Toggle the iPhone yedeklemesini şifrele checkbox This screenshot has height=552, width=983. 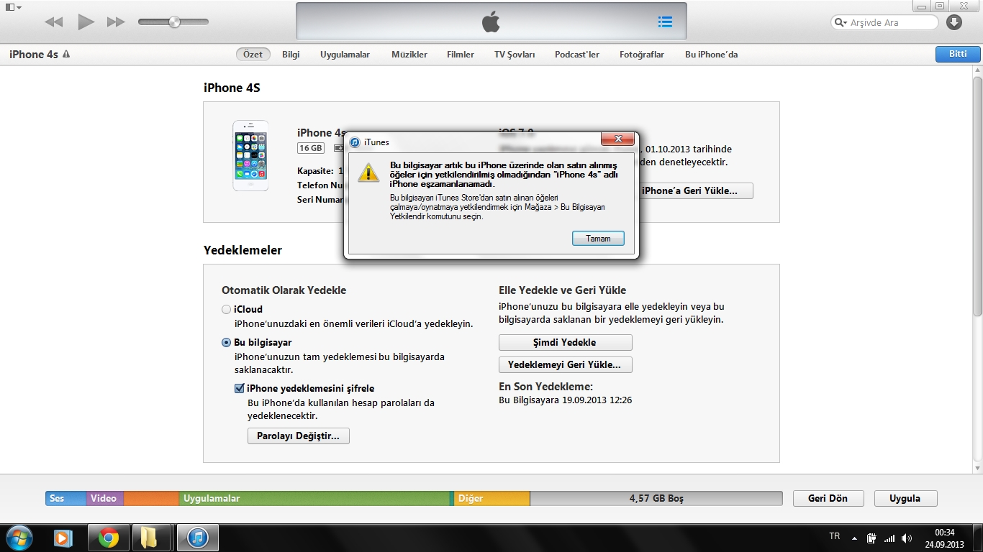click(x=240, y=388)
